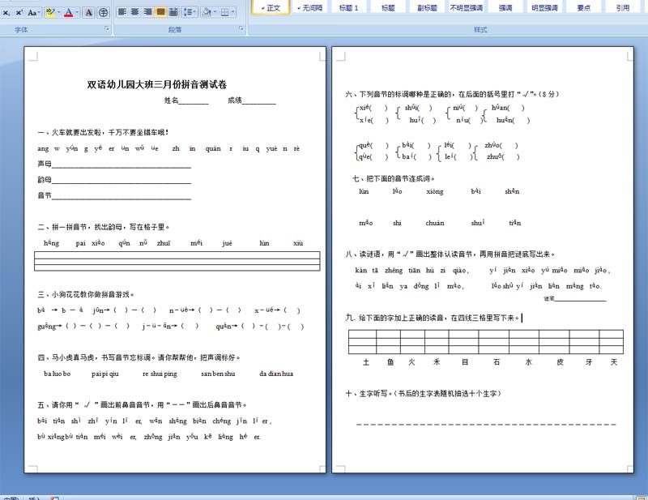Click the pinyin phrase "san ben shu"
The image size is (648, 500).
(x=218, y=374)
